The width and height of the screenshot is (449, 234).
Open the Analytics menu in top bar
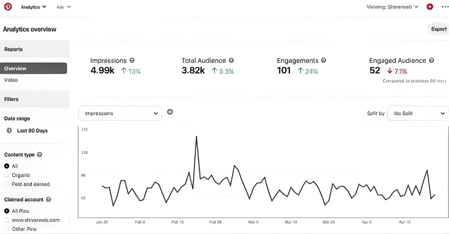[x=33, y=7]
